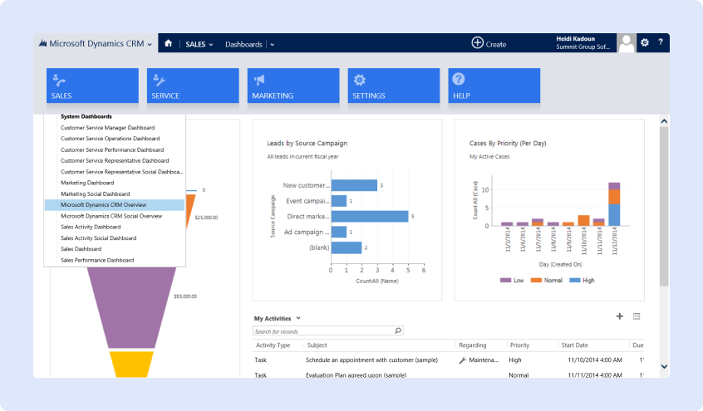Image resolution: width=703 pixels, height=411 pixels.
Task: Click the scrollbar up arrow
Action: coord(664,121)
